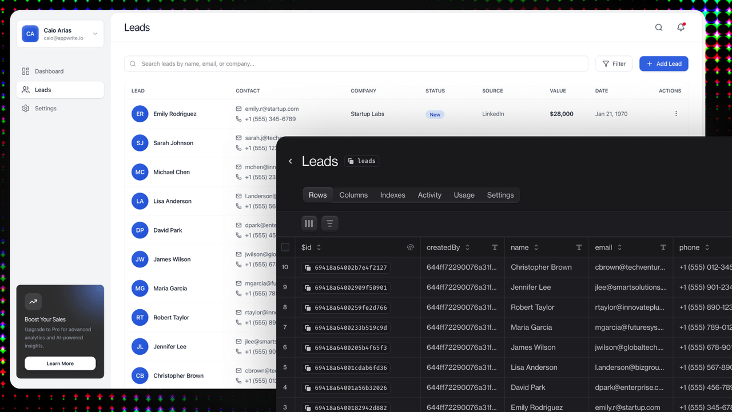Click the Add Lead button
This screenshot has width=732, height=412.
(x=663, y=64)
